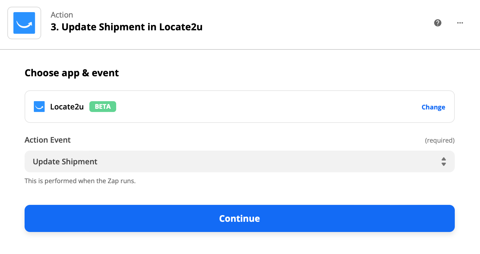Expand the "Choose app & event" section heading
480x254 pixels.
[72, 73]
